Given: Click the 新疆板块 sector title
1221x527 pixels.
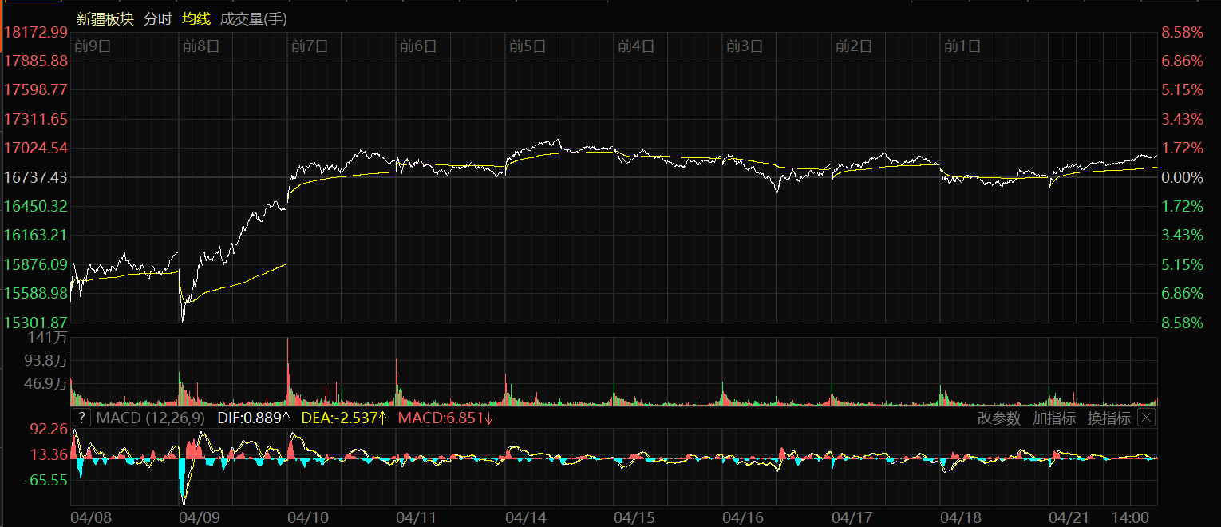Looking at the screenshot, I should click(105, 18).
